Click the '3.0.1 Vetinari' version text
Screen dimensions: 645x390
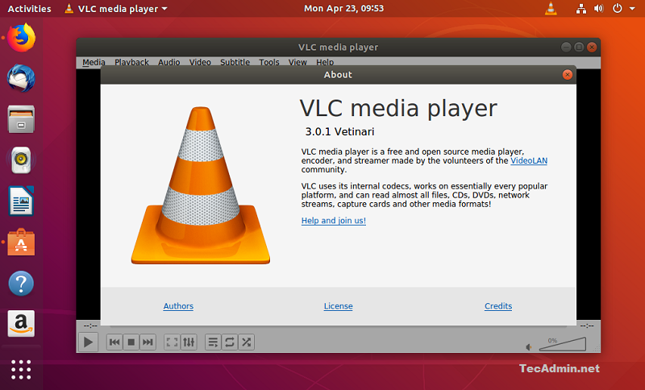(339, 132)
